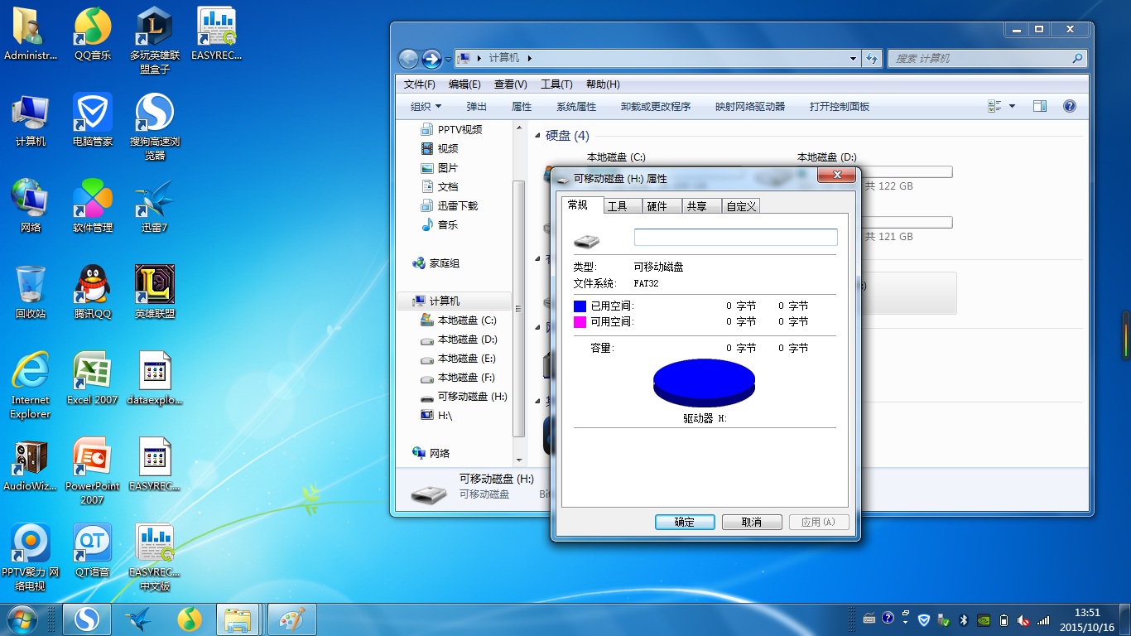1131x636 pixels.
Task: Open Excel 2007 desktop shortcut
Action: pyautogui.click(x=93, y=373)
